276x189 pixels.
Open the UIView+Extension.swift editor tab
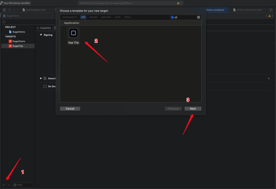pyautogui.click(x=248, y=10)
